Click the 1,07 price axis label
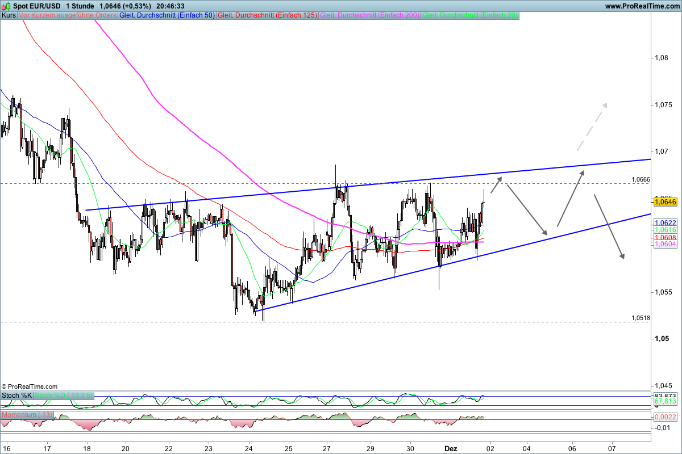 (661, 152)
